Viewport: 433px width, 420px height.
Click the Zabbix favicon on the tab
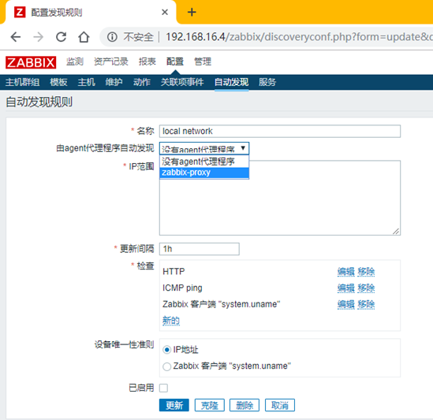(20, 12)
